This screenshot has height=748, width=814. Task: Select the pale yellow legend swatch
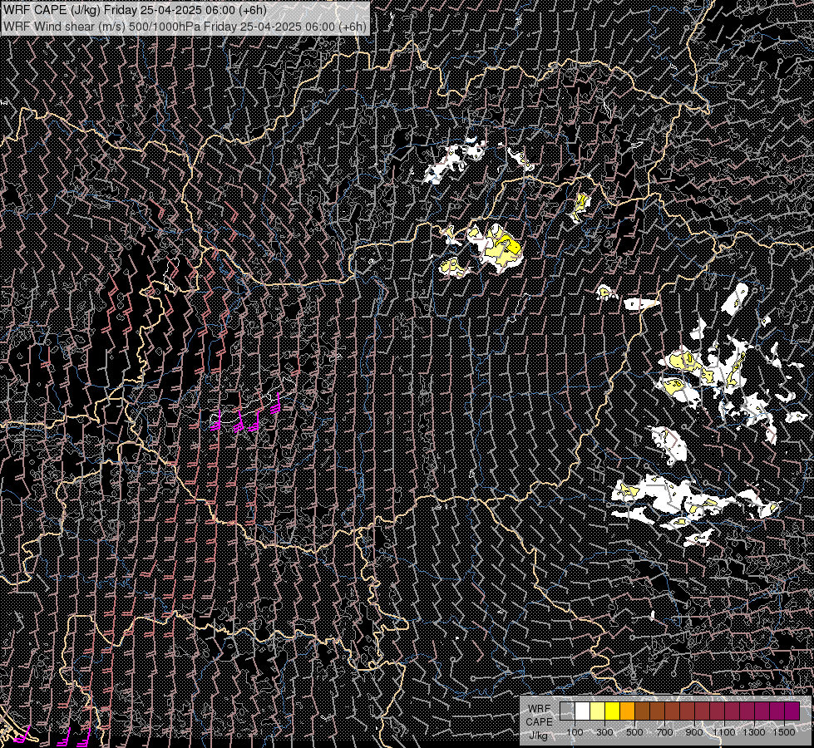pyautogui.click(x=598, y=711)
